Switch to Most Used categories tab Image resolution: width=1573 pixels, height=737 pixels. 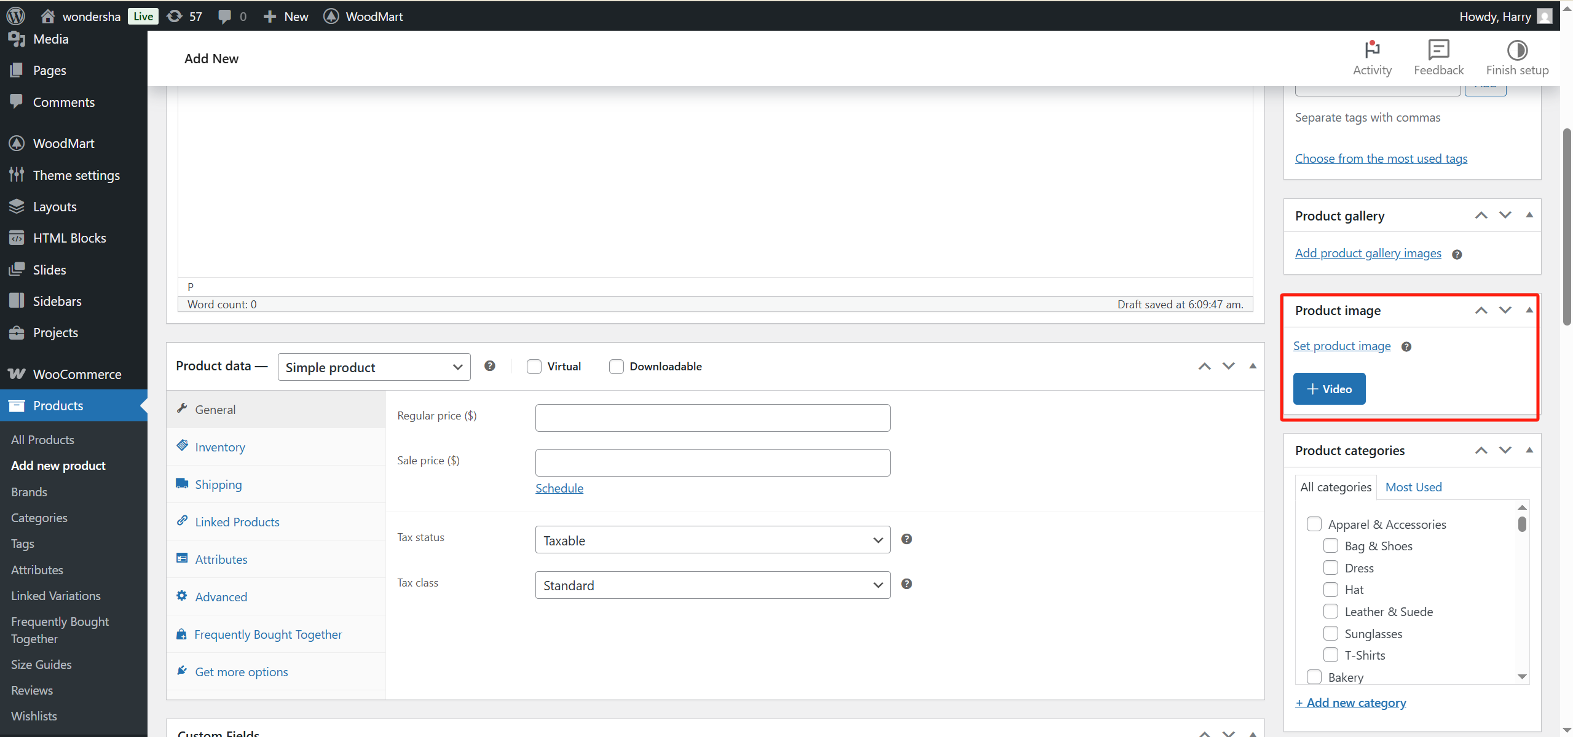(x=1413, y=487)
